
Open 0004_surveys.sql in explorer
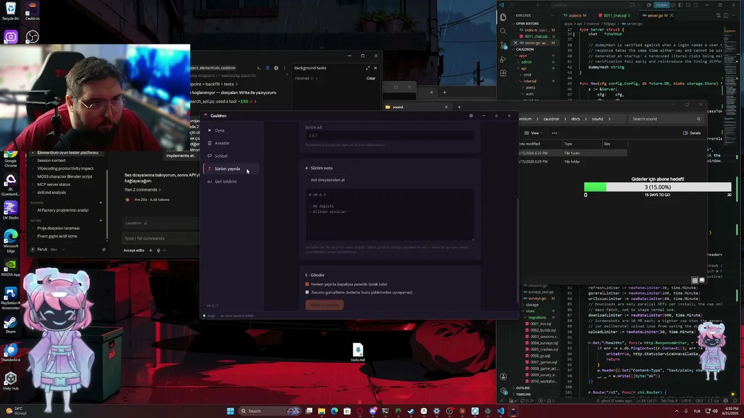pyautogui.click(x=543, y=343)
